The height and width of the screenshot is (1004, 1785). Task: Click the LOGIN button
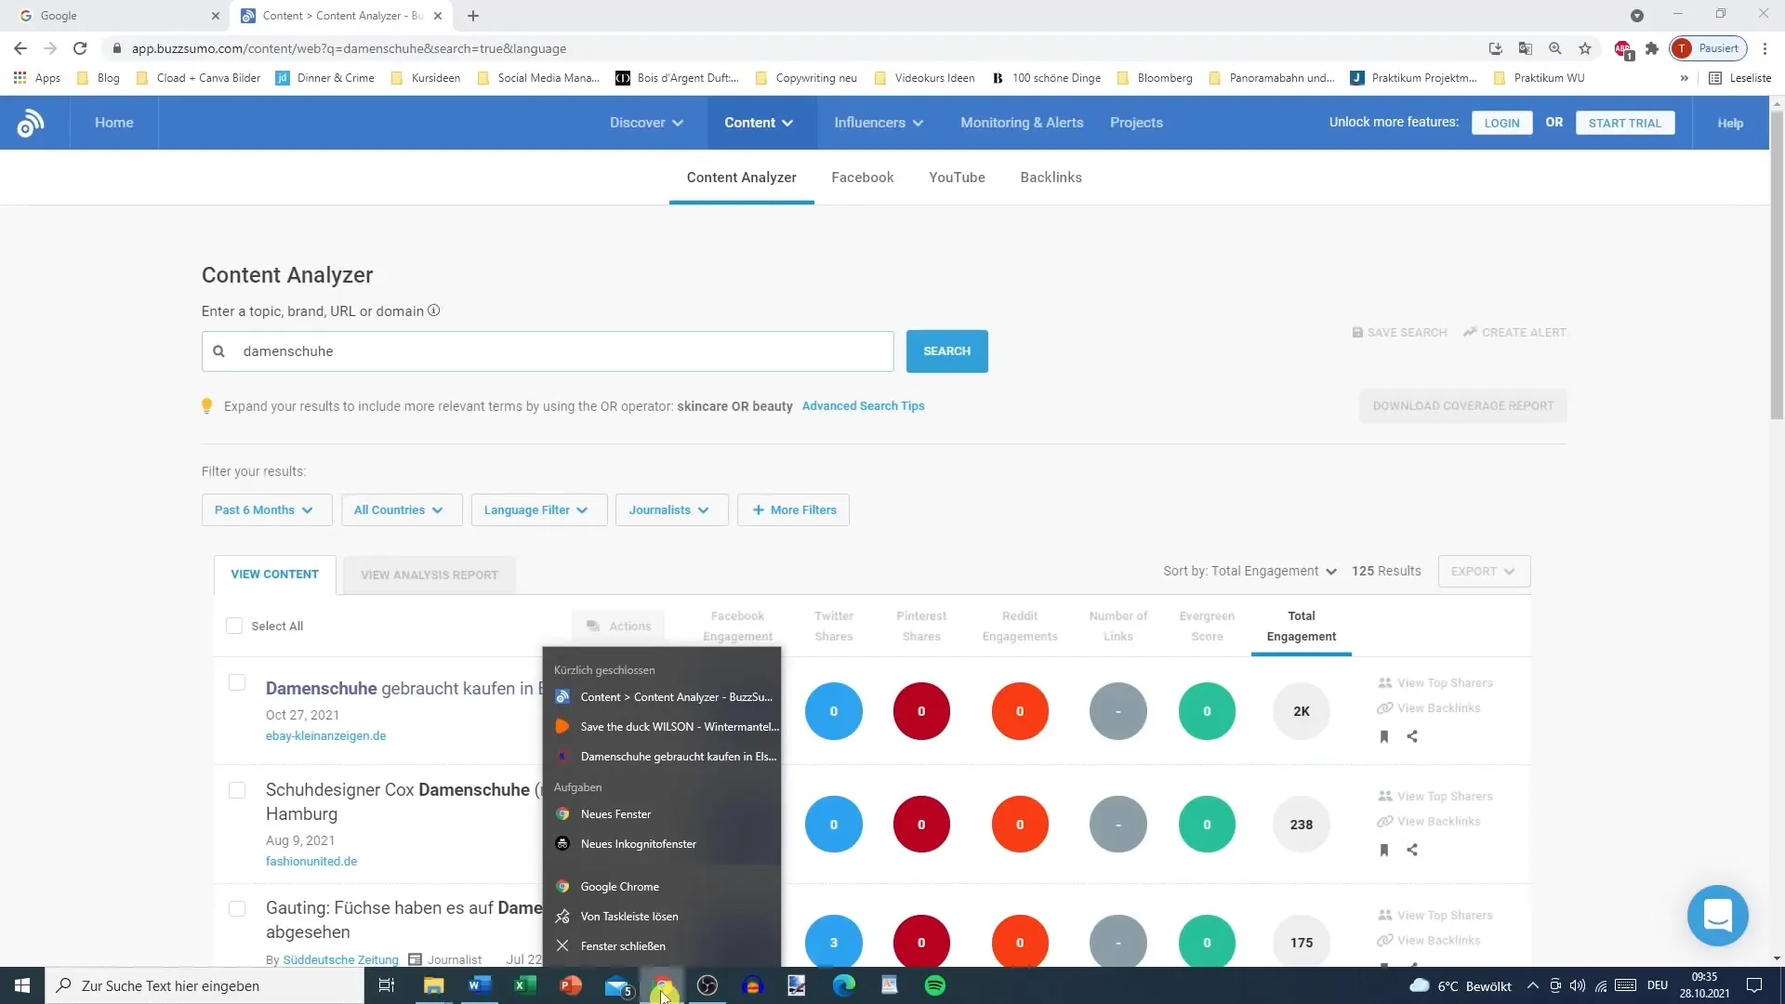click(1501, 123)
